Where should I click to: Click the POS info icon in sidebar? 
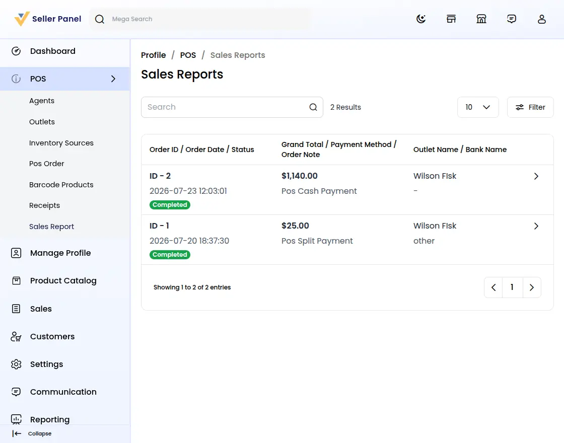(16, 79)
